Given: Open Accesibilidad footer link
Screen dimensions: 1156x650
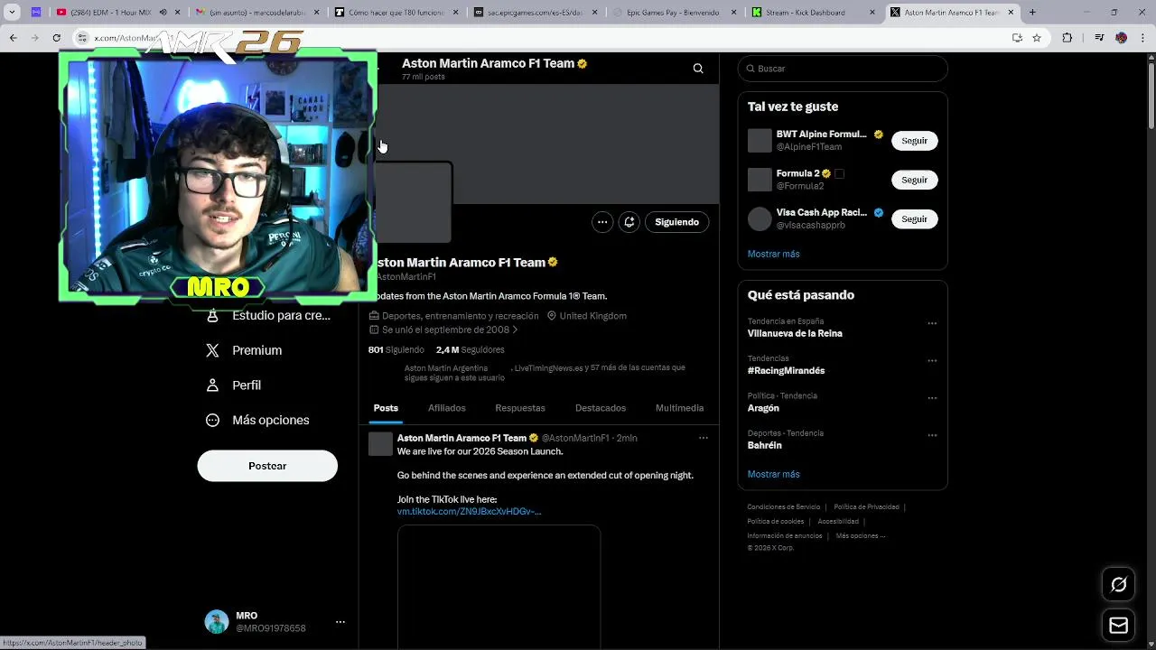Looking at the screenshot, I should point(838,522).
